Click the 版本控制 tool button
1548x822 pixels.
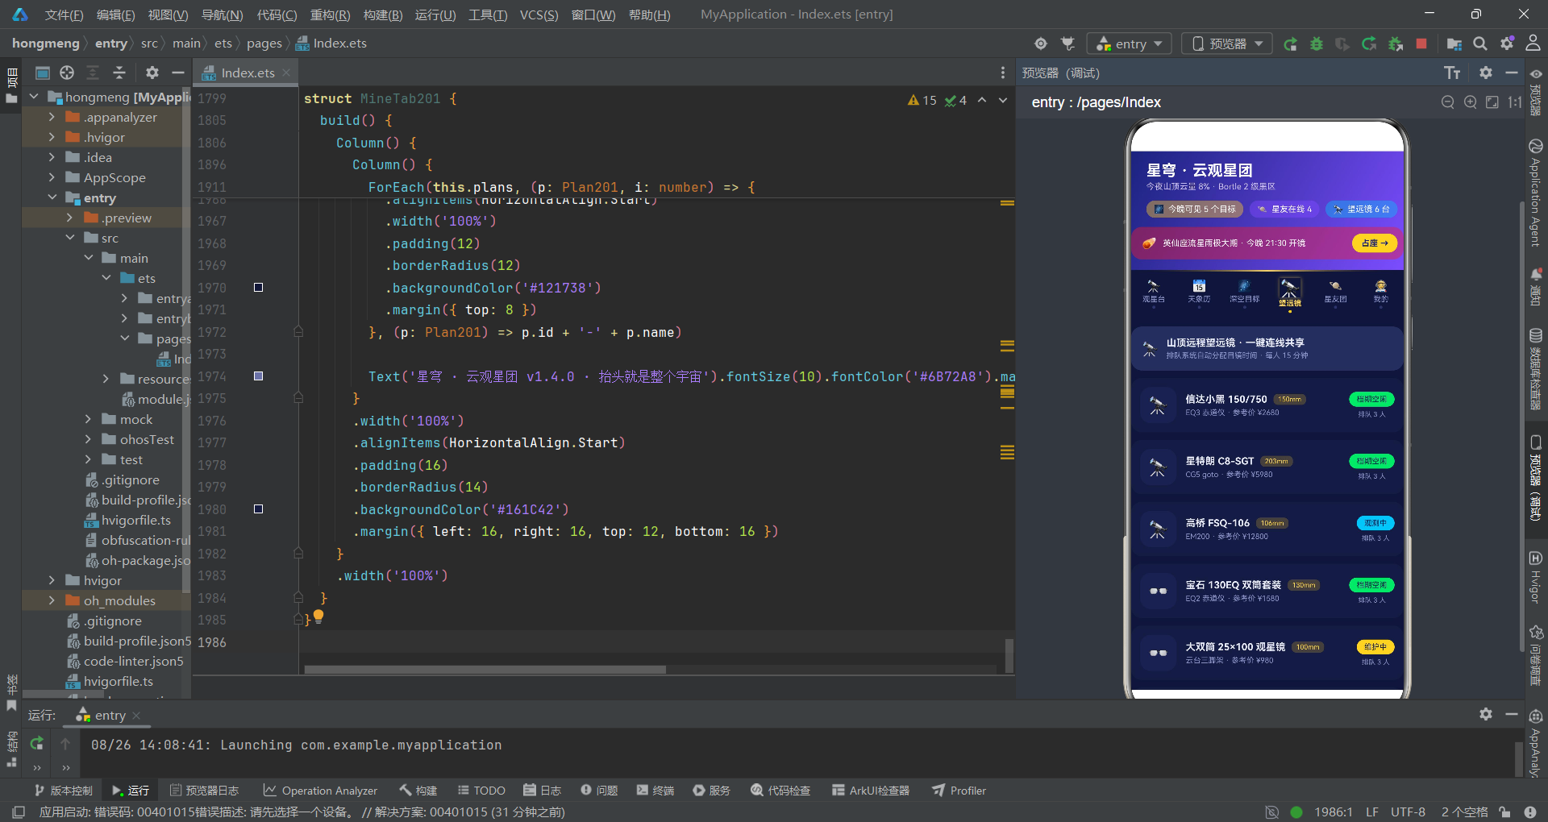[x=64, y=791]
